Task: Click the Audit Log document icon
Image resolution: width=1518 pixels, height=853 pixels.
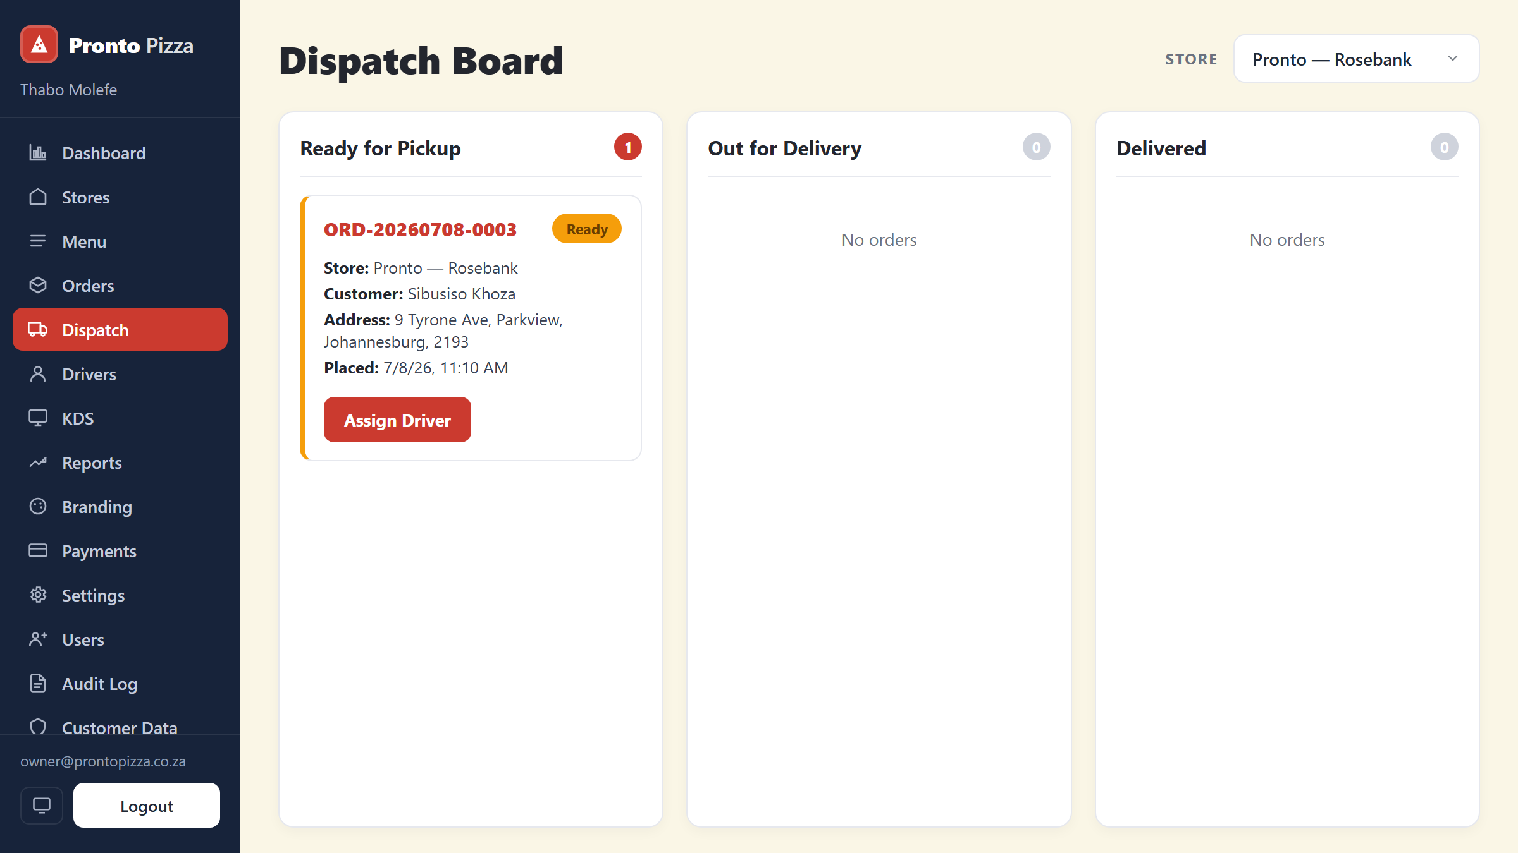Action: [x=38, y=684]
